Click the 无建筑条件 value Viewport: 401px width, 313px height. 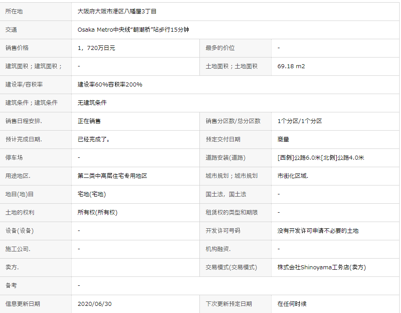[x=92, y=103]
